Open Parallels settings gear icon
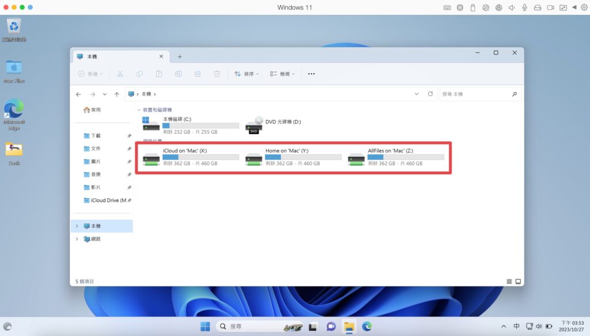Screen dimensions: 590x336 [x=584, y=7]
